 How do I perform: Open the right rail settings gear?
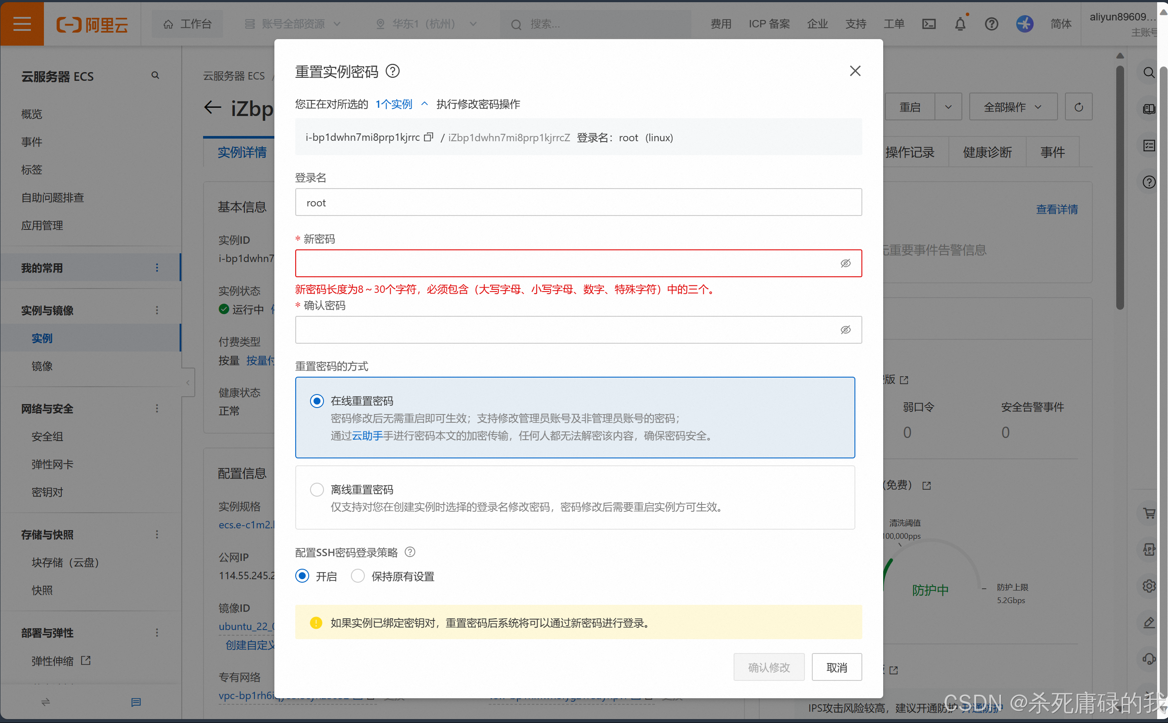(x=1148, y=586)
